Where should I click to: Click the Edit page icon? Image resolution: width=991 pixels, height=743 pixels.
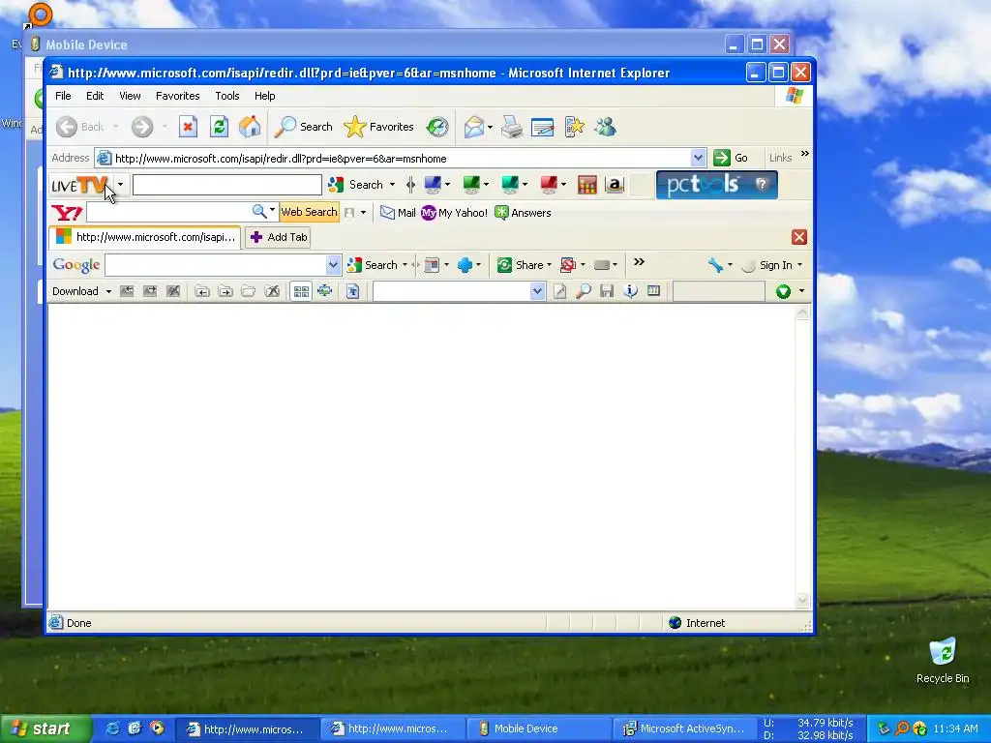542,127
